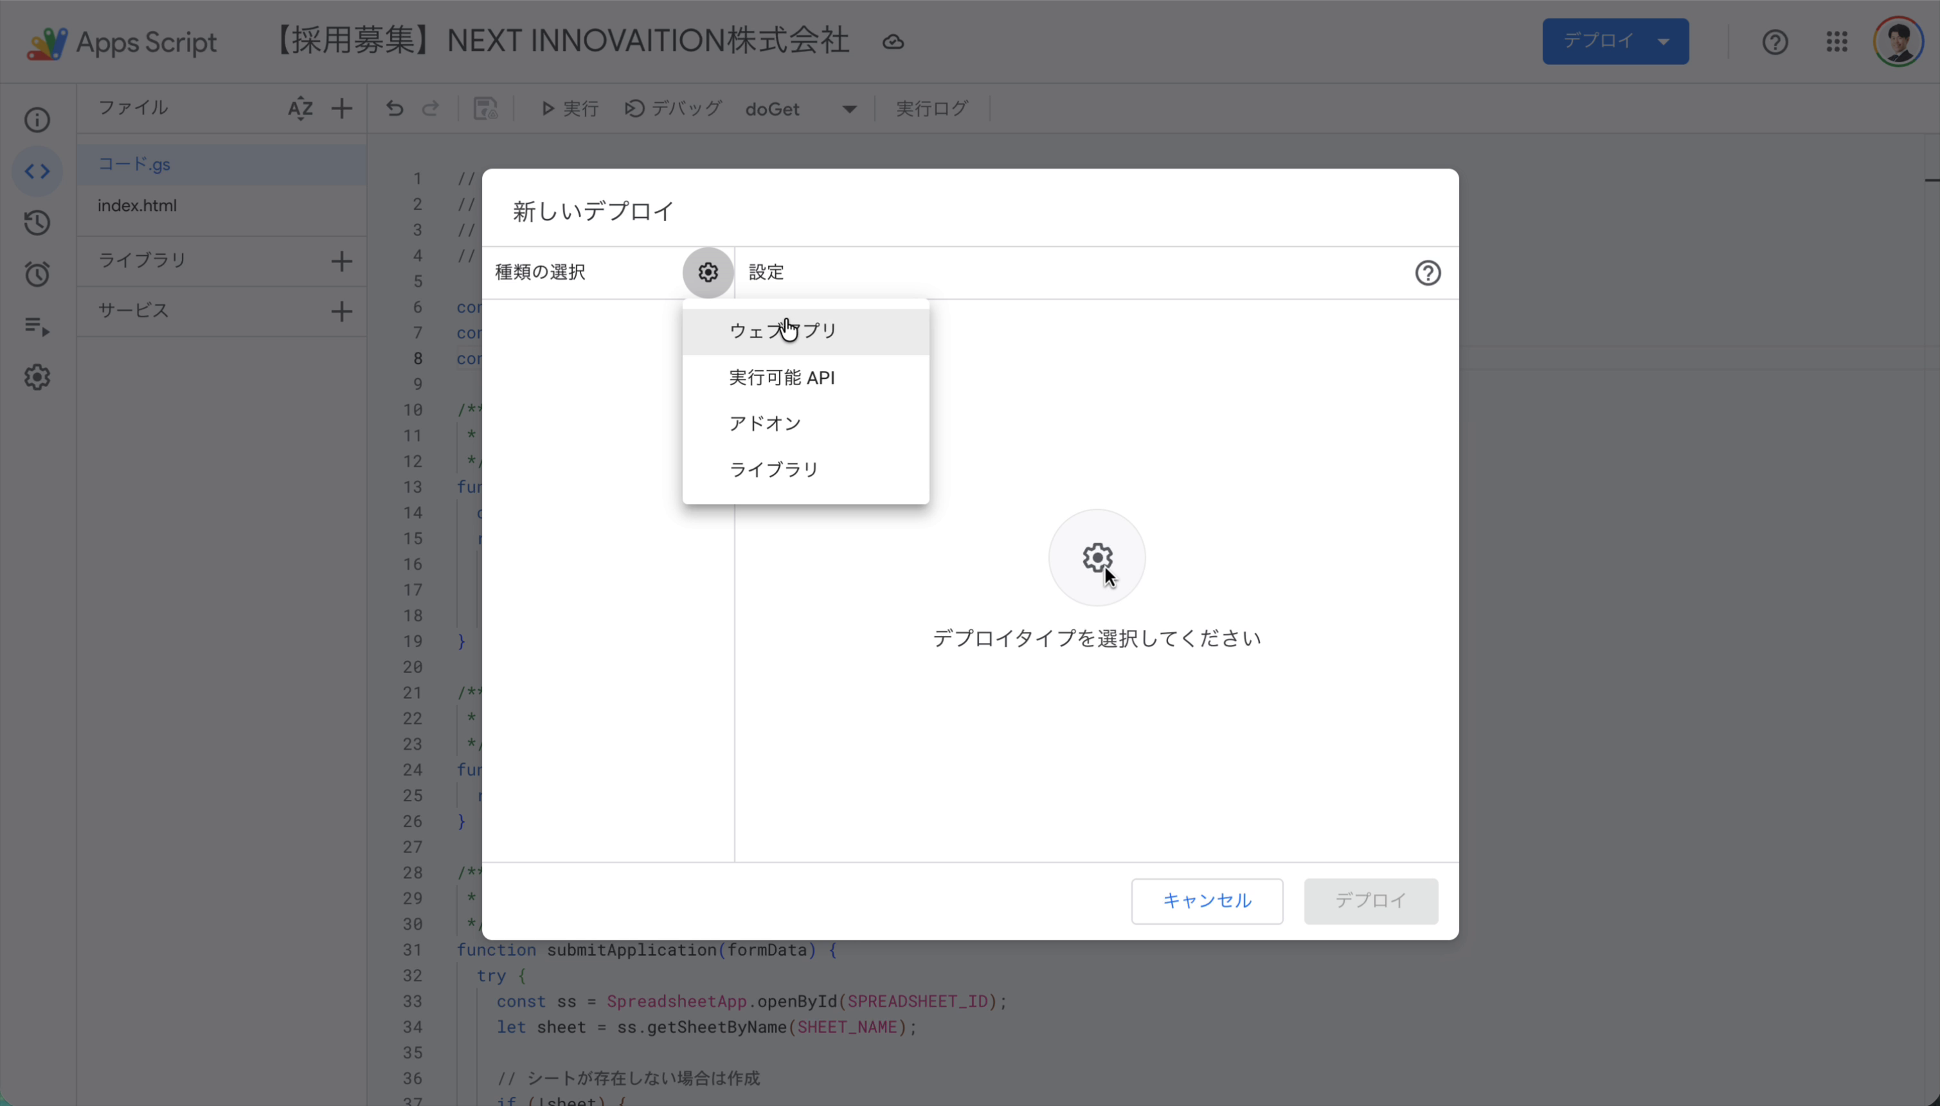This screenshot has width=1940, height=1106.
Task: Click the Redo icon in the toolbar
Action: click(430, 109)
